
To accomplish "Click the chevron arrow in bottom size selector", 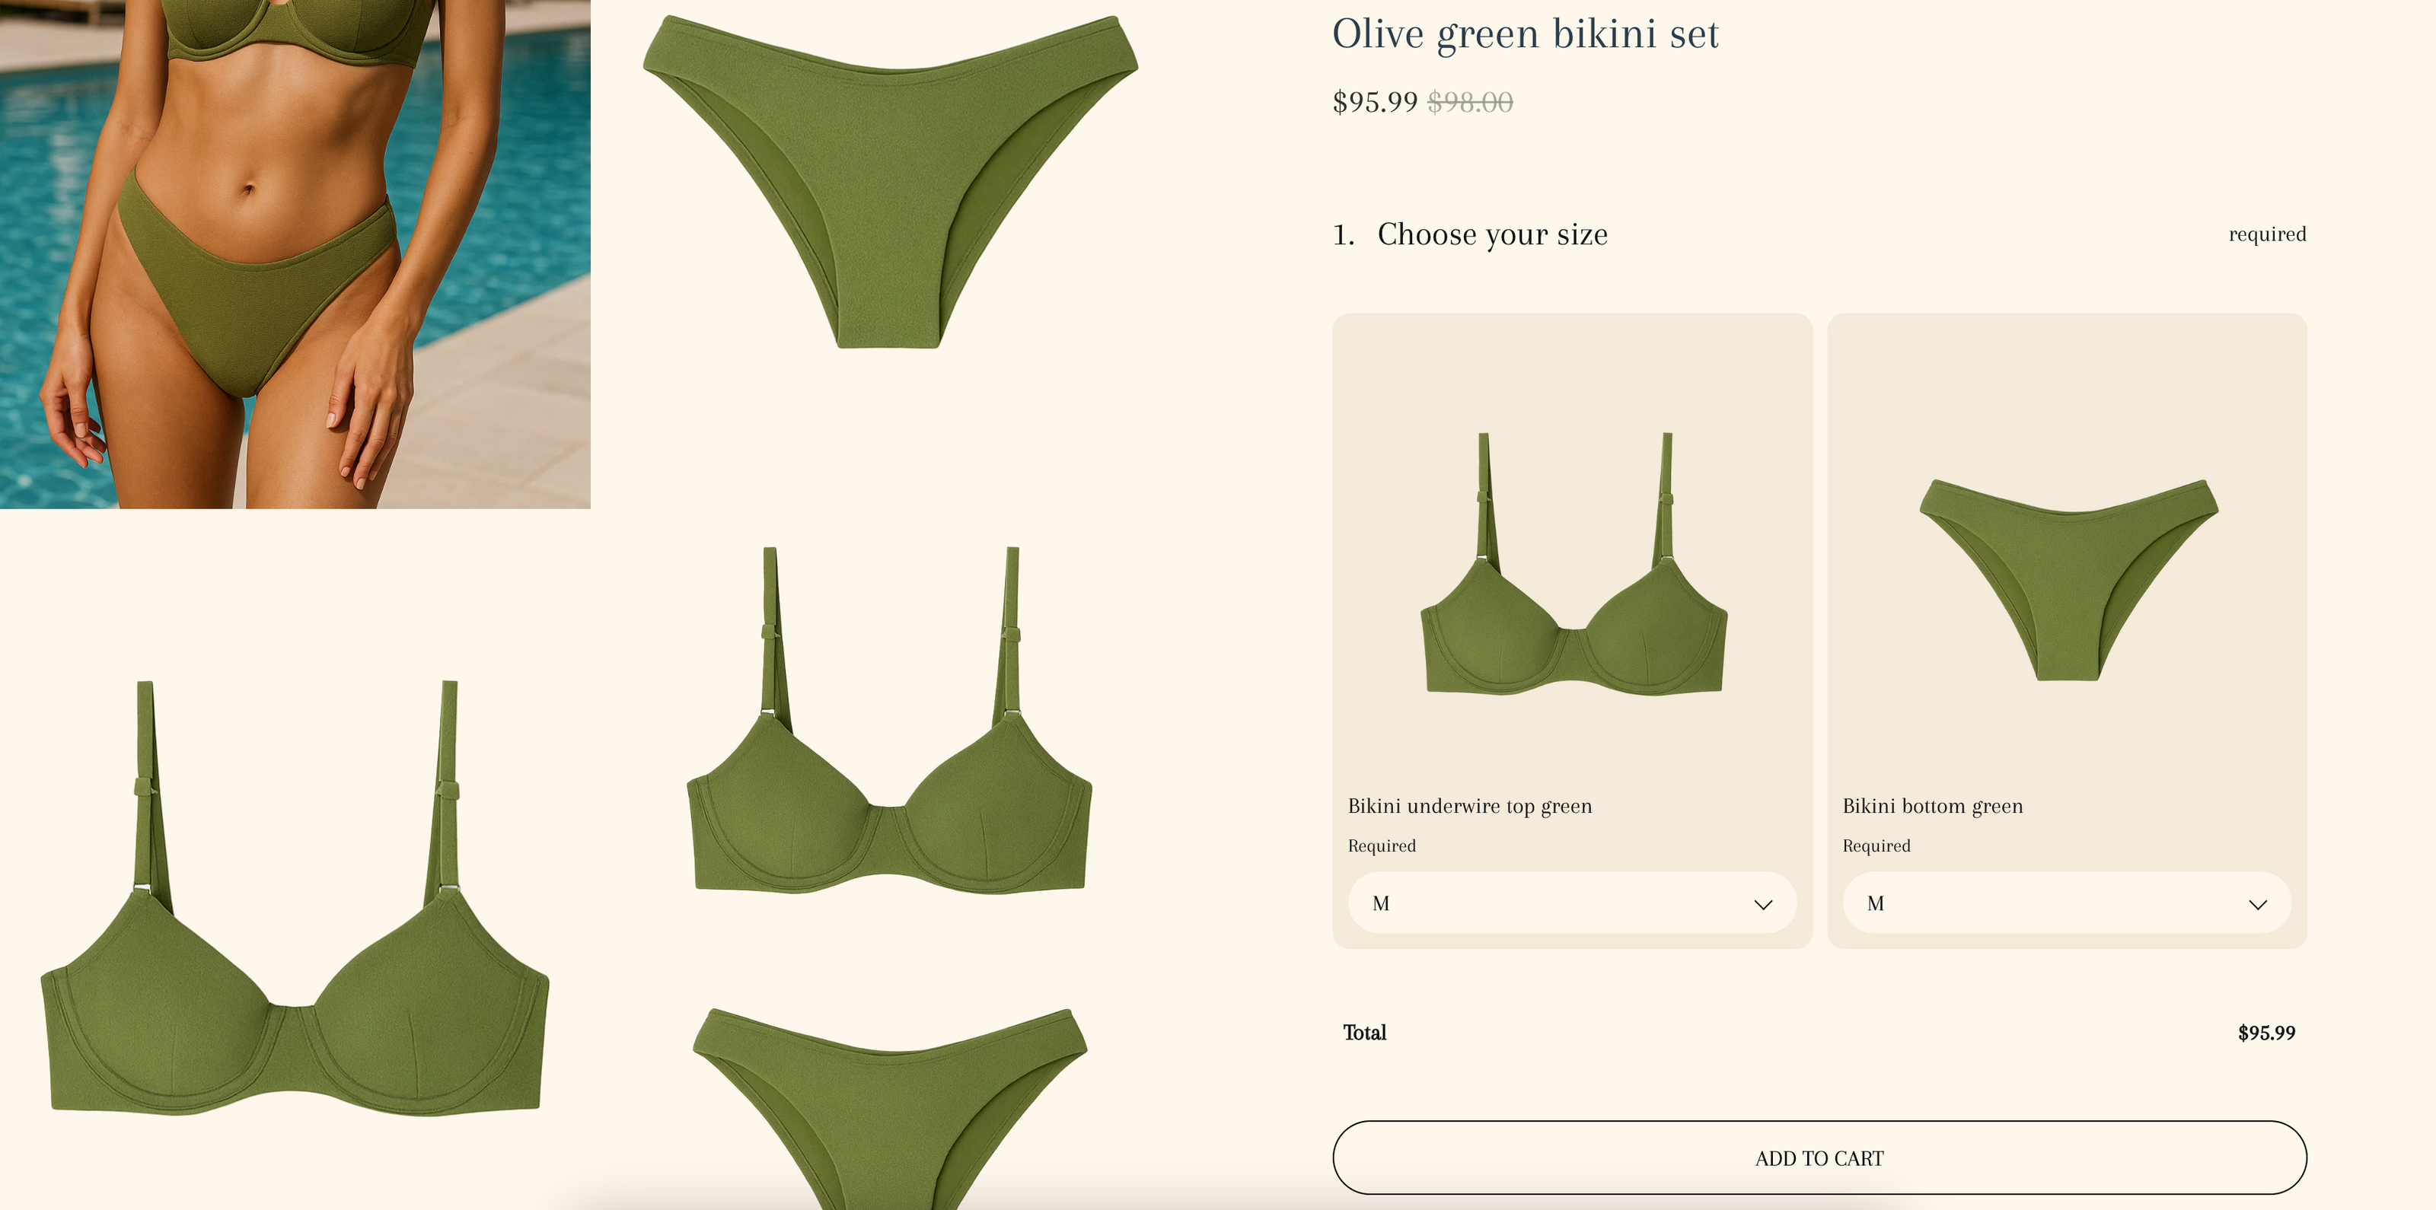I will 2257,905.
